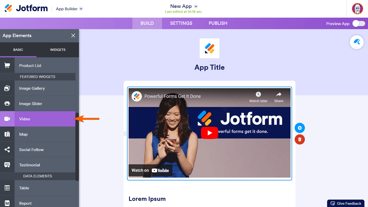Click the YouTube channel logo in video

point(137,96)
